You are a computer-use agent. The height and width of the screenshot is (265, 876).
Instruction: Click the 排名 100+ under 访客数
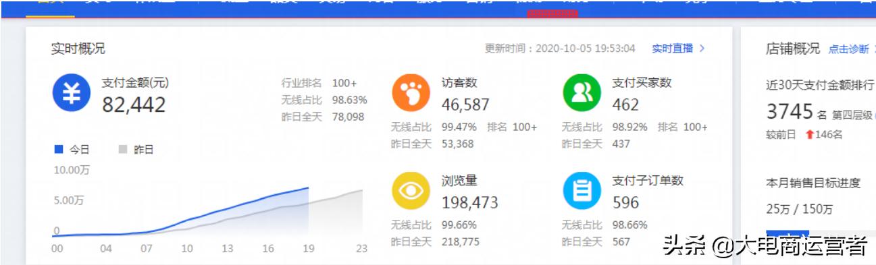tap(512, 127)
